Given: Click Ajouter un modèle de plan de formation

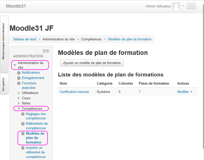Looking at the screenshot, I should (x=92, y=63).
